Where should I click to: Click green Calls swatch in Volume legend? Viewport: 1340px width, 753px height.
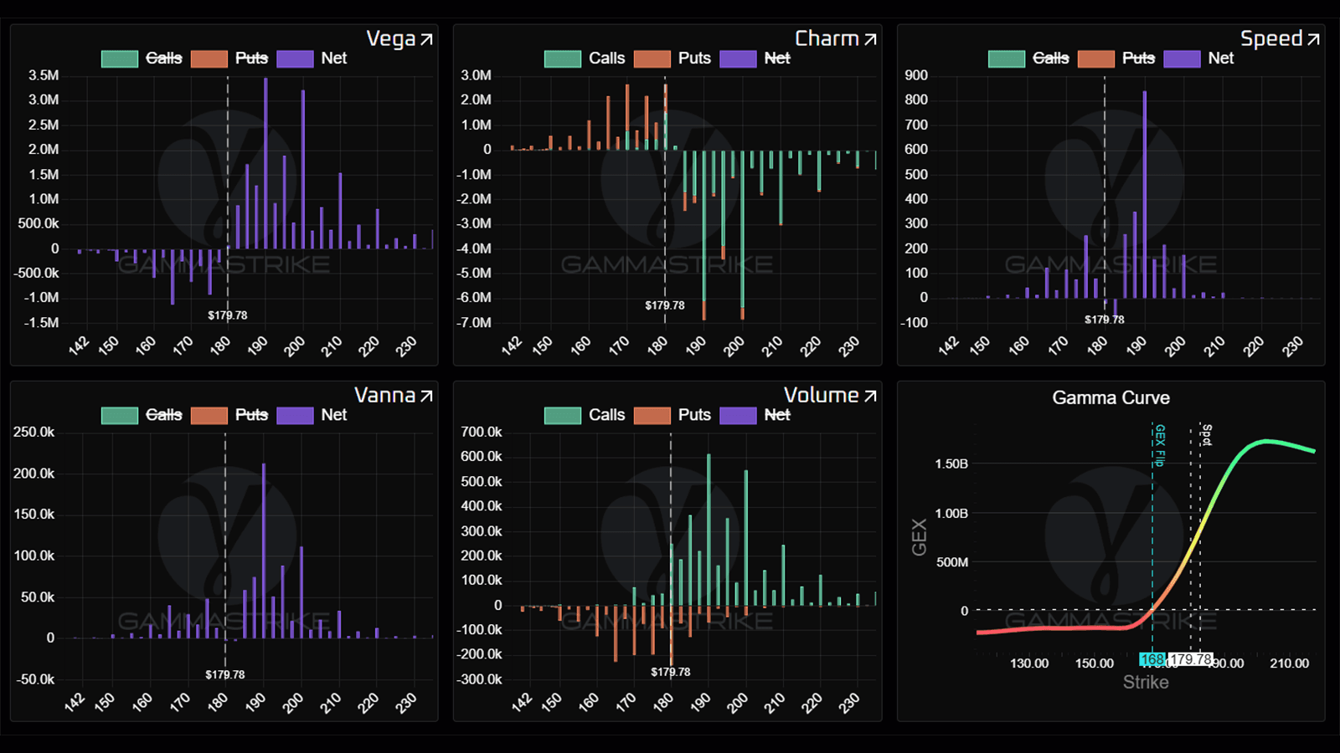click(x=562, y=415)
